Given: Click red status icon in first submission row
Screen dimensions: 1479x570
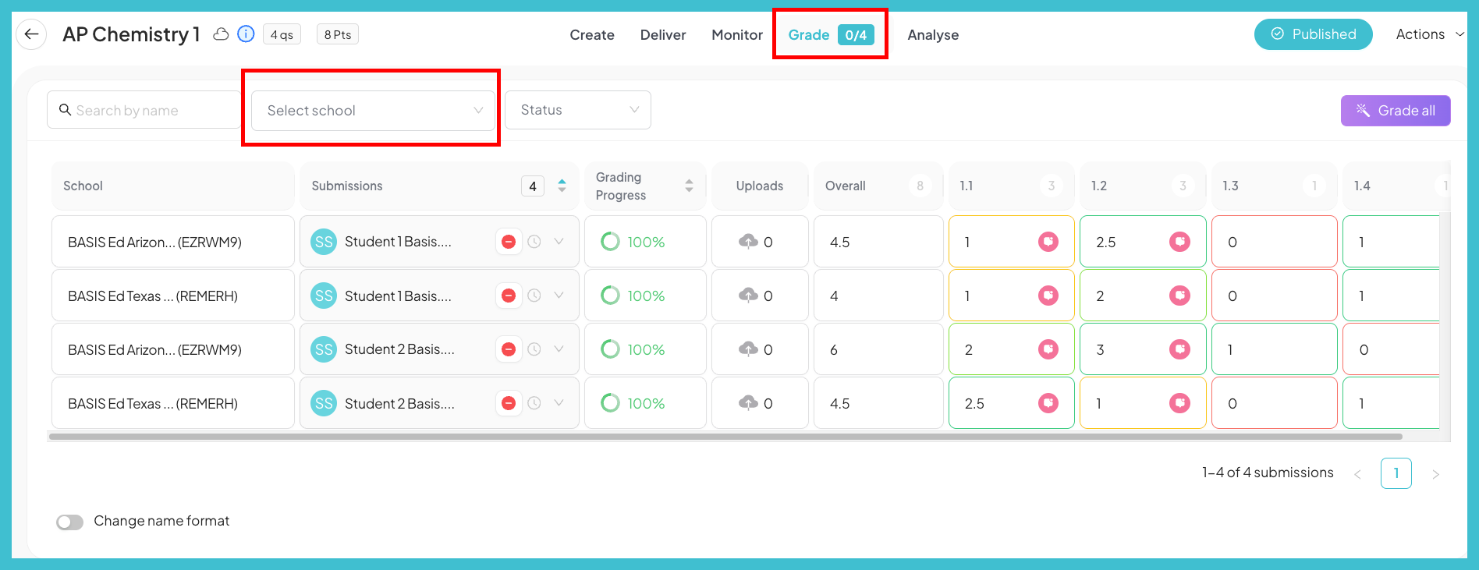Looking at the screenshot, I should (x=509, y=242).
